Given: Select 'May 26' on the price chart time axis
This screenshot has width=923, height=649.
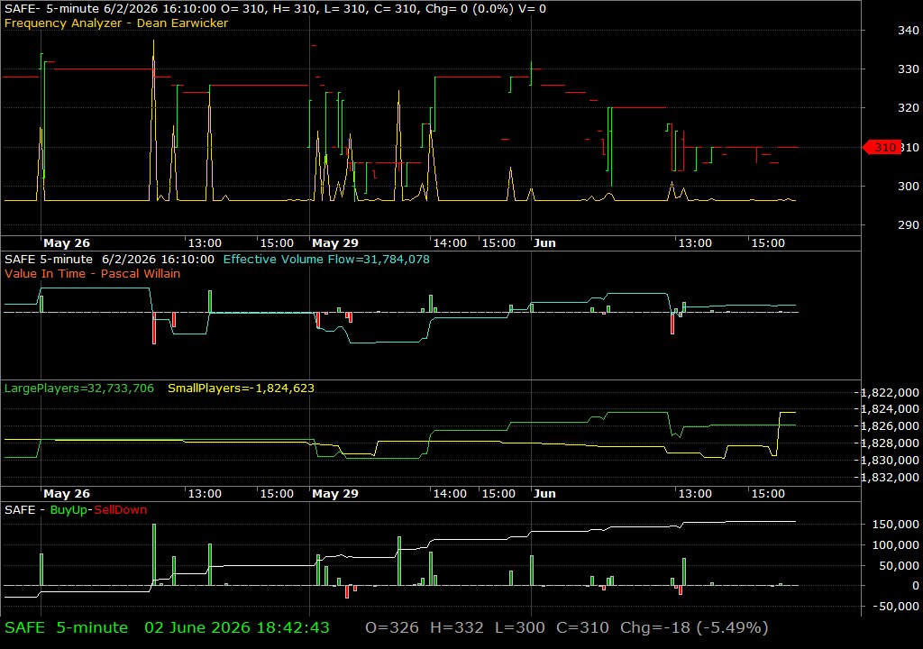Looking at the screenshot, I should (67, 242).
